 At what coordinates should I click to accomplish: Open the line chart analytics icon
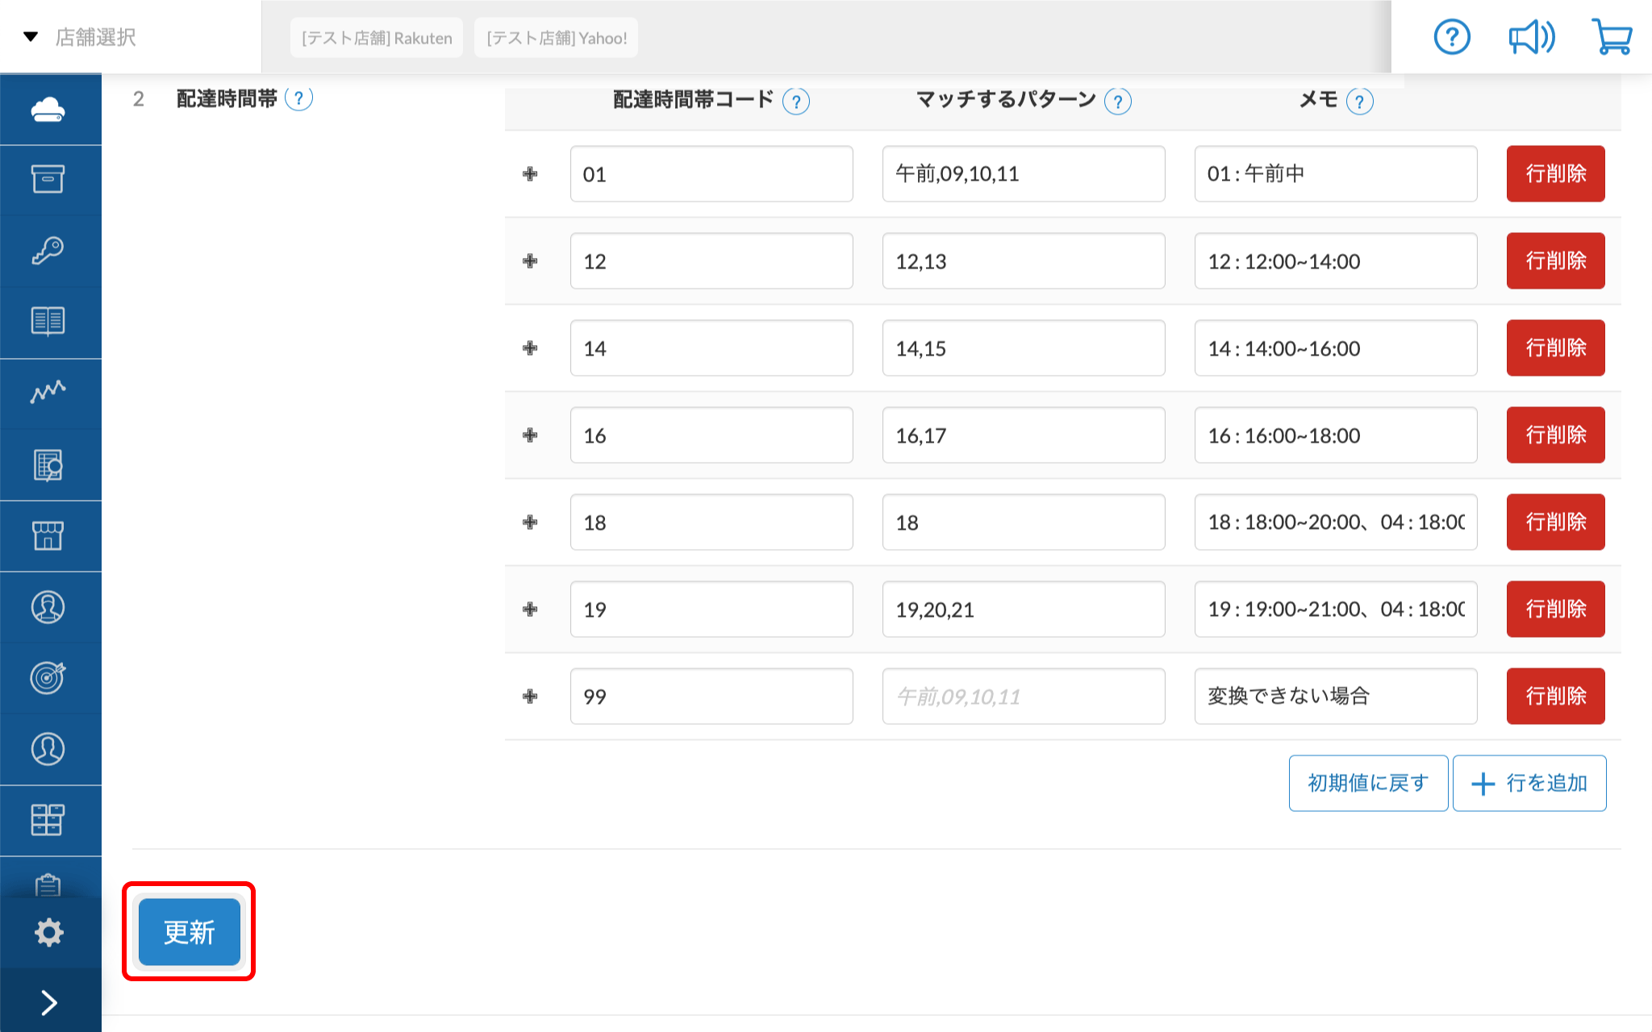click(x=48, y=392)
